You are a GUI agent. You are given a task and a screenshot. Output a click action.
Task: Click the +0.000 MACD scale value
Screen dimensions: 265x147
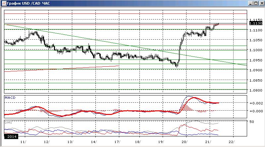click(x=256, y=111)
